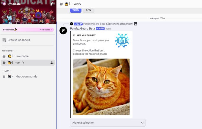Click the waving hand emoji of -welcome channel

(x=10, y=56)
